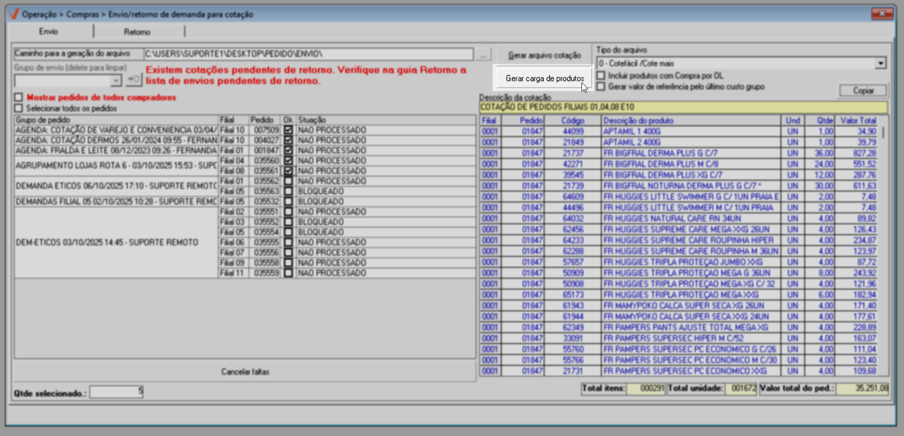Open the Tipo do arquivo dropdown

[x=880, y=64]
